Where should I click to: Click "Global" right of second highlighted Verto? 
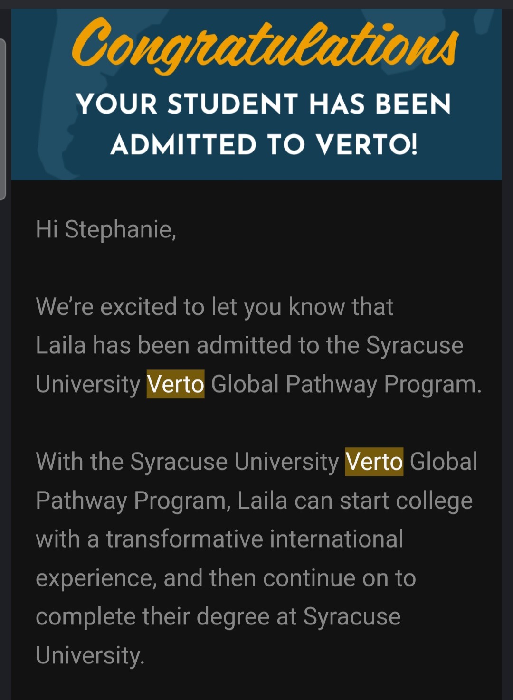(443, 462)
